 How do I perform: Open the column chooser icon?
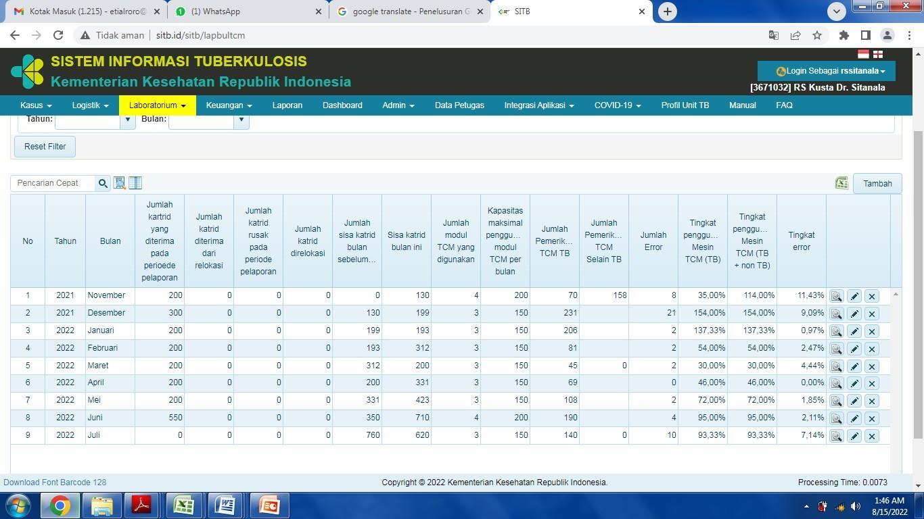click(135, 182)
